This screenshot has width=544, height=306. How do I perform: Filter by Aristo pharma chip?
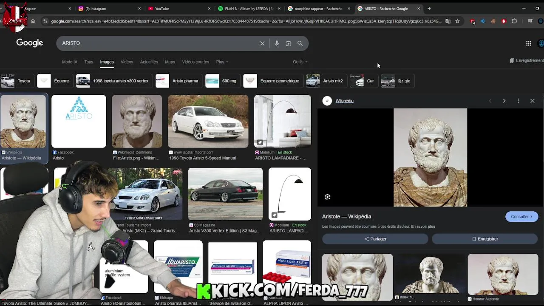click(178, 81)
